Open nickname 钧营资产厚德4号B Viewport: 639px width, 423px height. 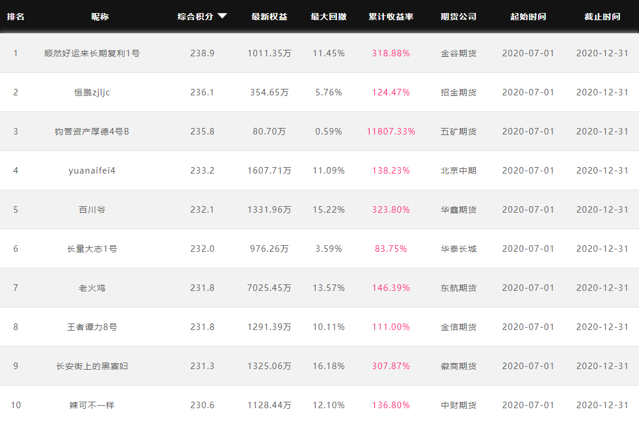point(92,132)
